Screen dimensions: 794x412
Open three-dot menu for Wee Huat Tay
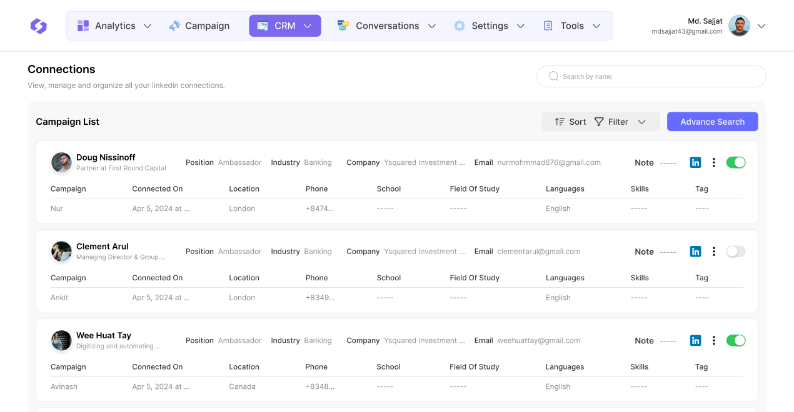click(713, 341)
